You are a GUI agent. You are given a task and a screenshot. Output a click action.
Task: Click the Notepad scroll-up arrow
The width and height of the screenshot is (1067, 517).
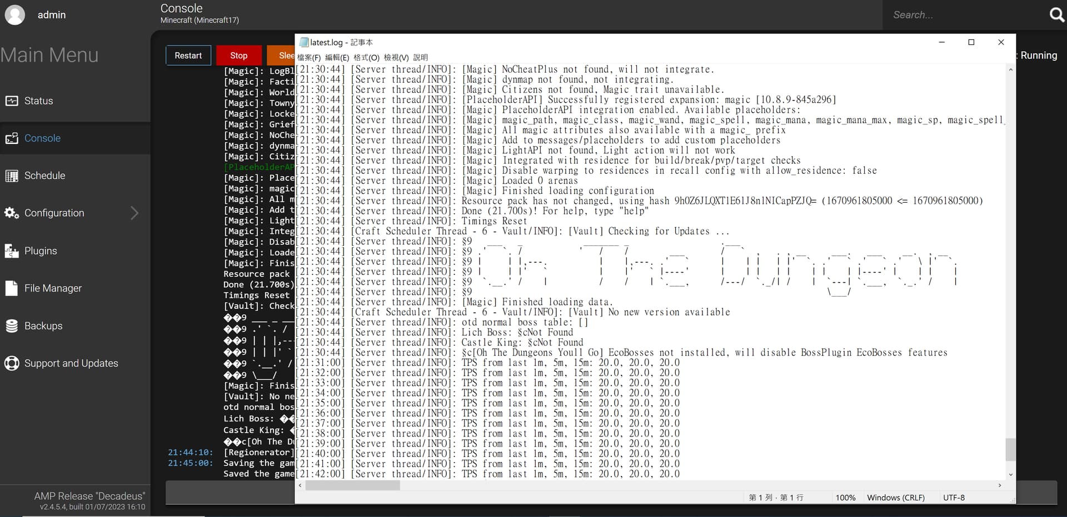click(1010, 70)
